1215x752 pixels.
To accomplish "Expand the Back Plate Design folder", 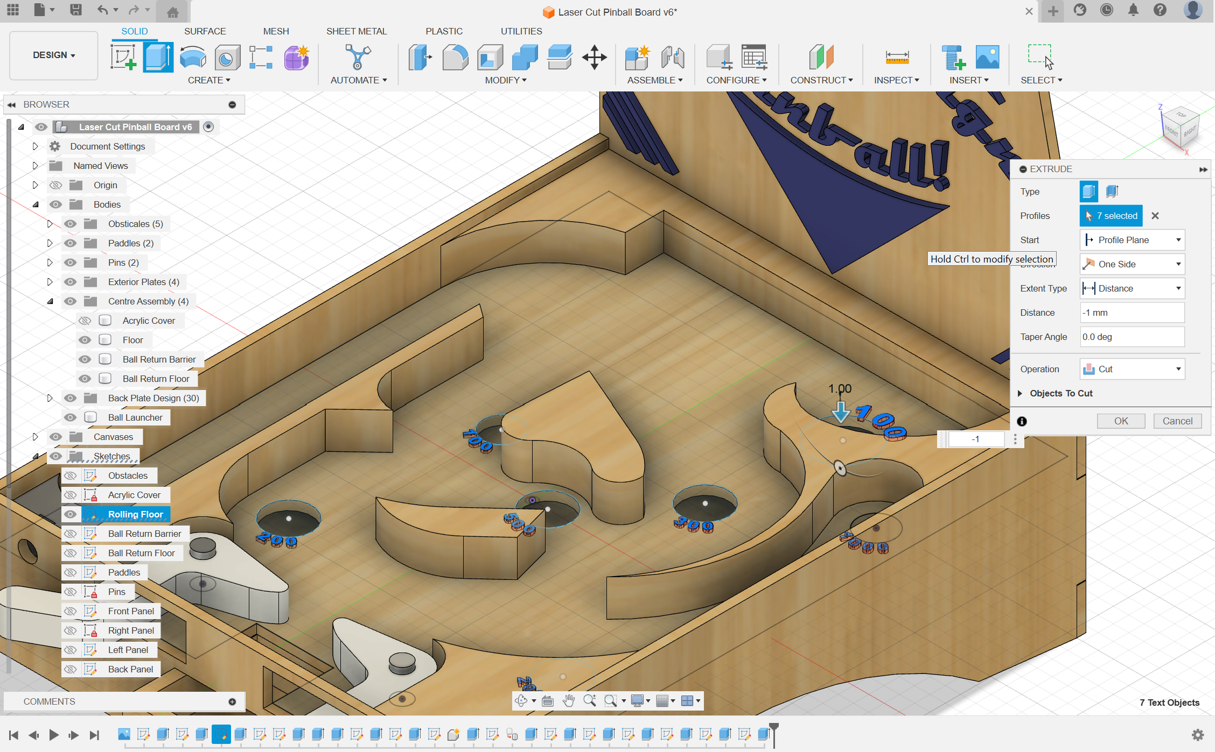I will 50,398.
